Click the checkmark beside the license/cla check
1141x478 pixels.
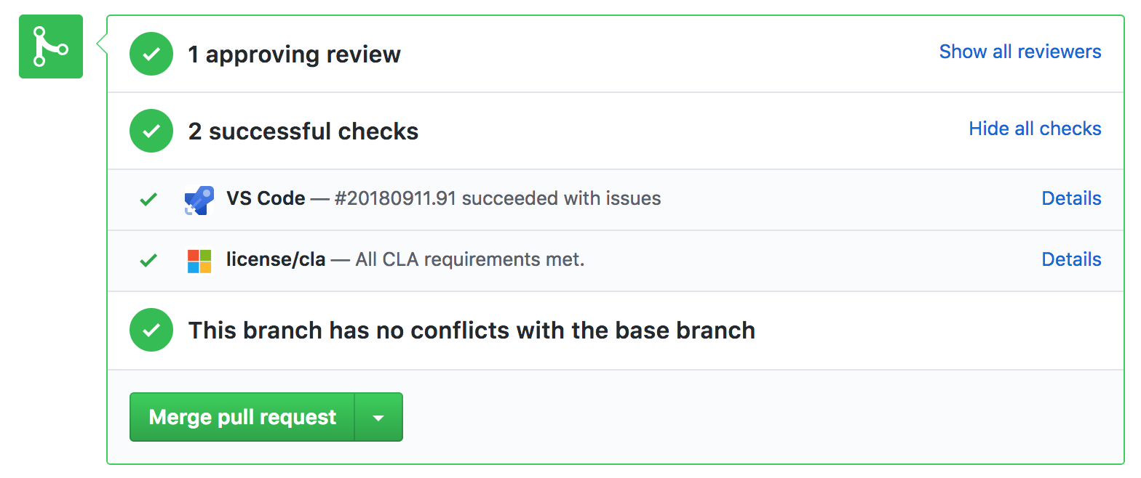click(148, 259)
